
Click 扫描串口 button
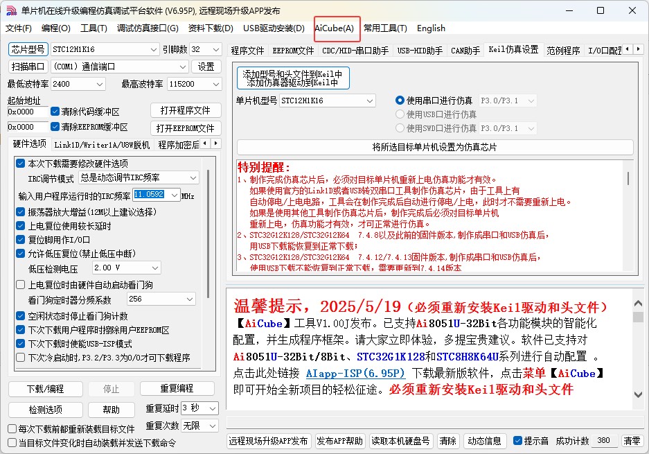tap(28, 67)
